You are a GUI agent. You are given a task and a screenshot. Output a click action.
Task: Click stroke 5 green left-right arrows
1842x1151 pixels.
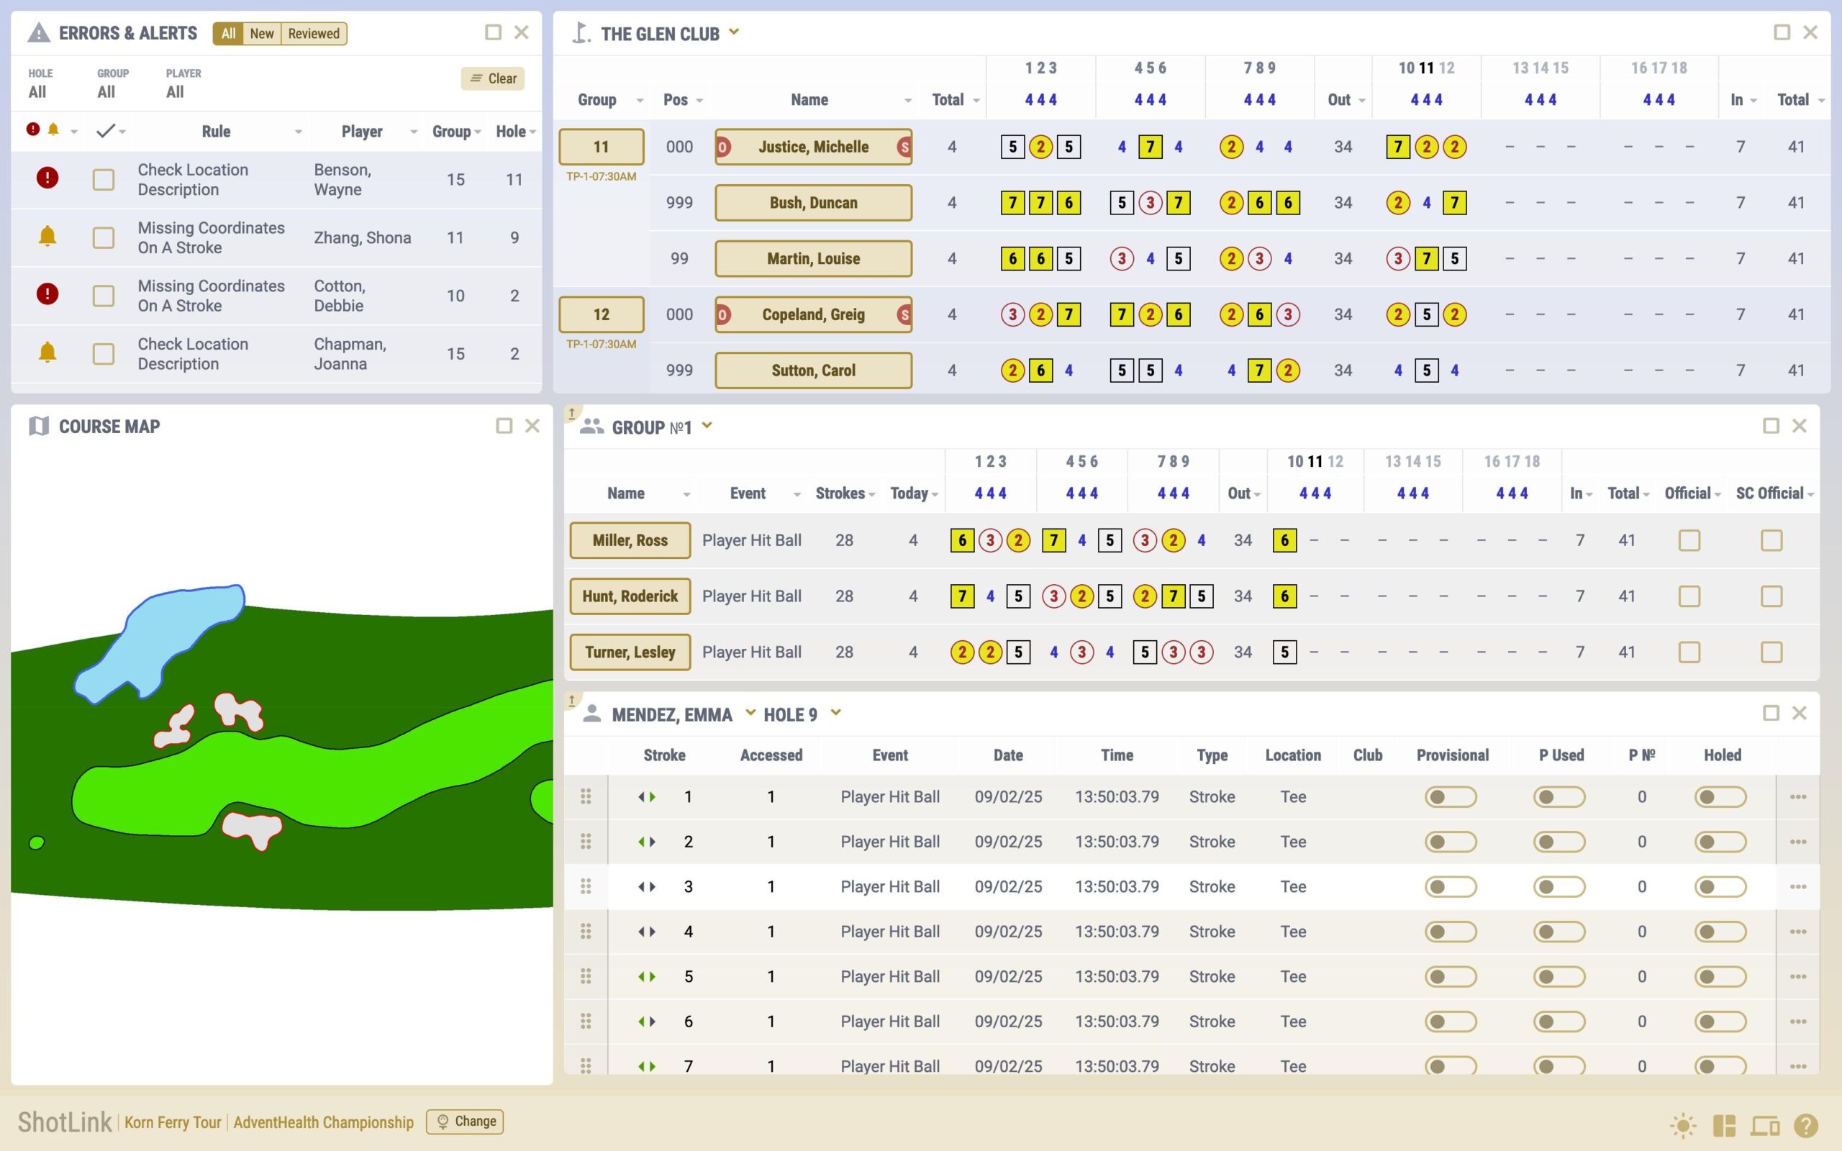coord(646,977)
